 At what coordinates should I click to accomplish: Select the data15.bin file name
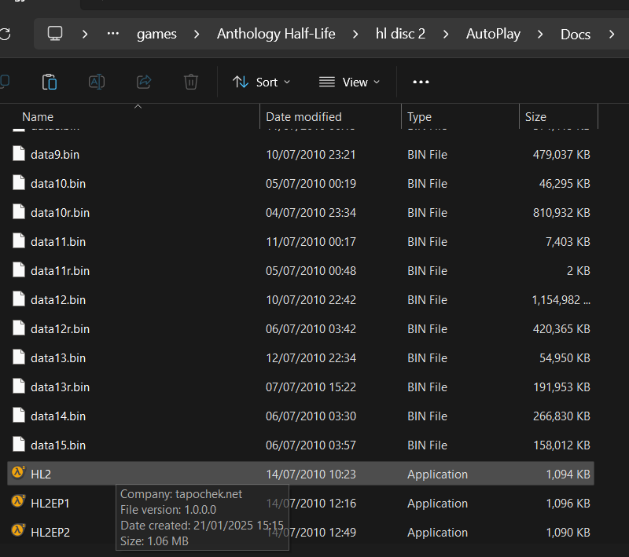[x=58, y=445]
